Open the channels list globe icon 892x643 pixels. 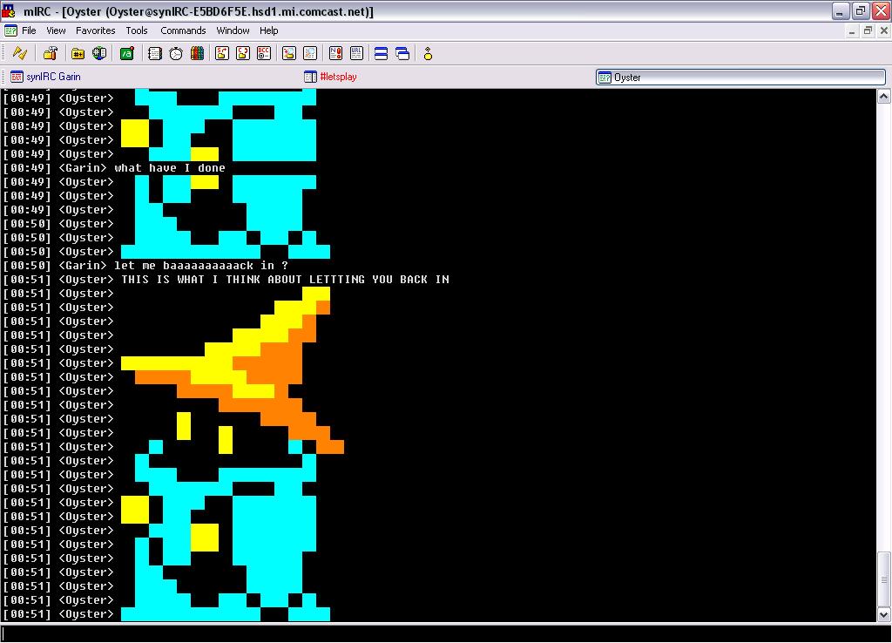(x=99, y=53)
